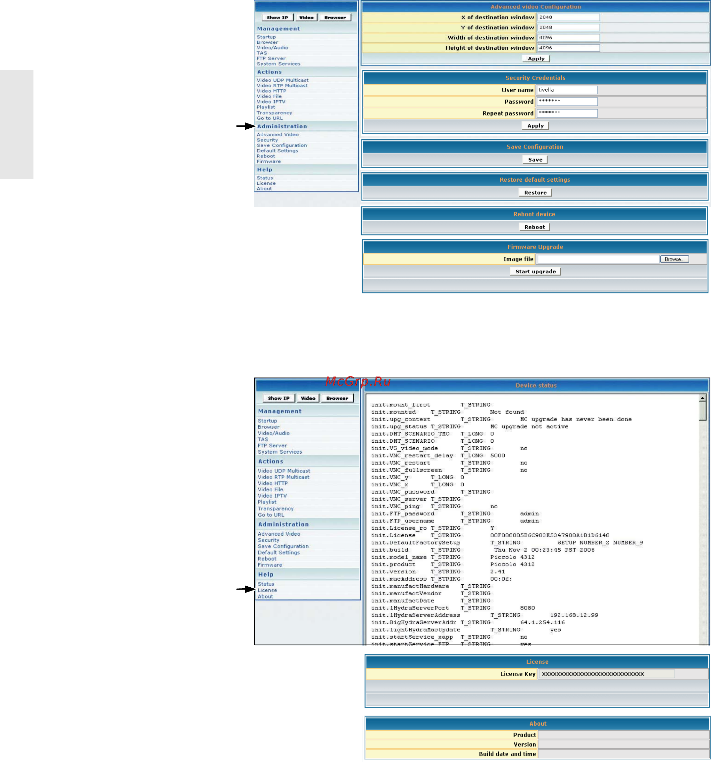Viewport: 712px width, 762px height.
Task: Open About link in top sidebar
Action: tap(264, 189)
